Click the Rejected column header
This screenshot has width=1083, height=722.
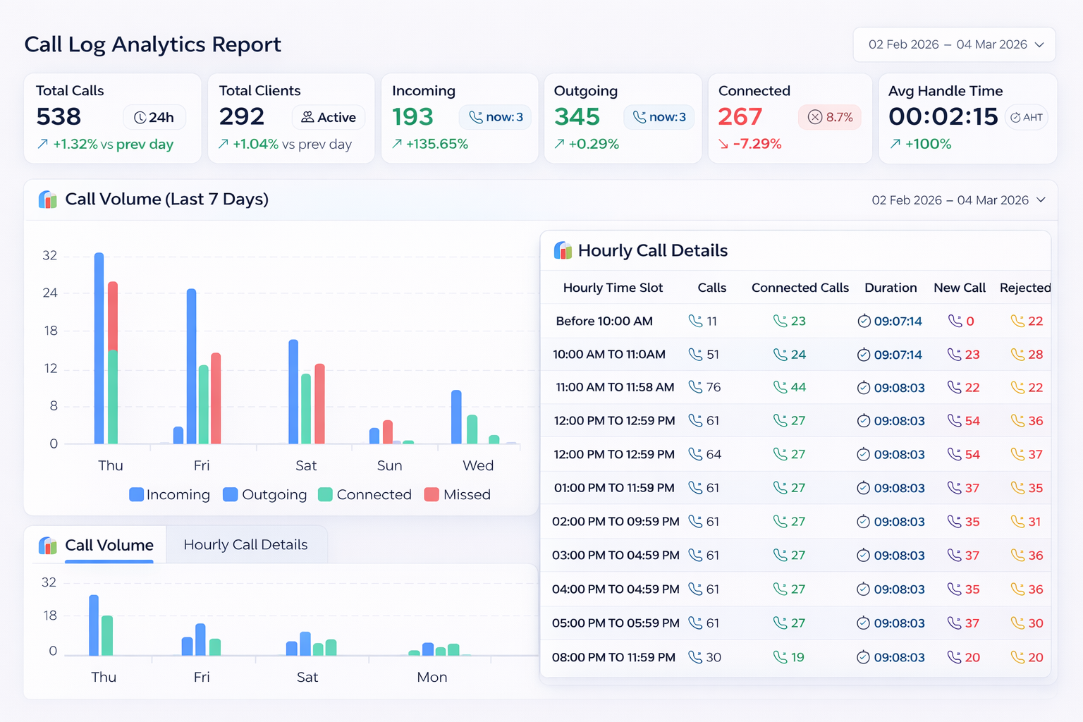[x=1024, y=288]
